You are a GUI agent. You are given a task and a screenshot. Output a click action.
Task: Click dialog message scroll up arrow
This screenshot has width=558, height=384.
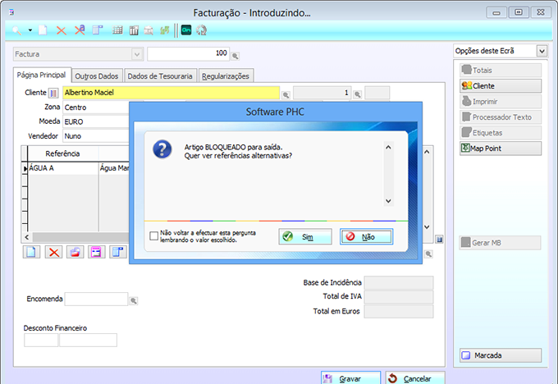[388, 147]
